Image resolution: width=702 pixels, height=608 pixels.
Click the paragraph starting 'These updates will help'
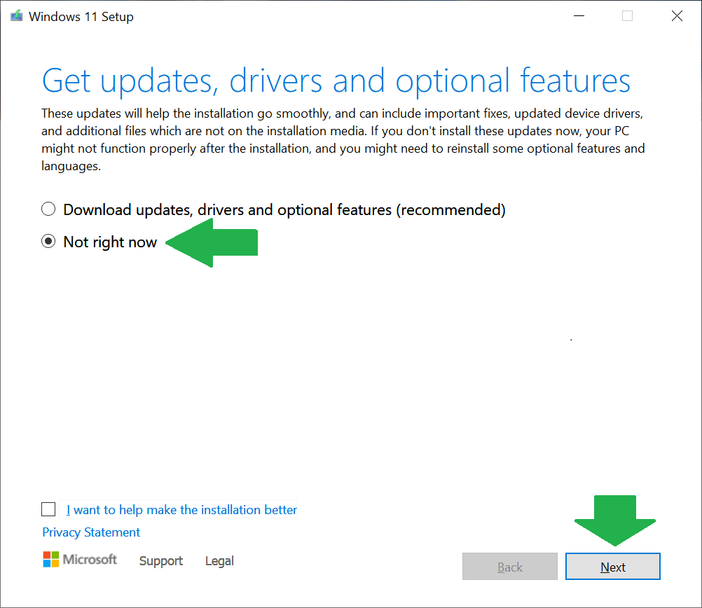tap(343, 139)
